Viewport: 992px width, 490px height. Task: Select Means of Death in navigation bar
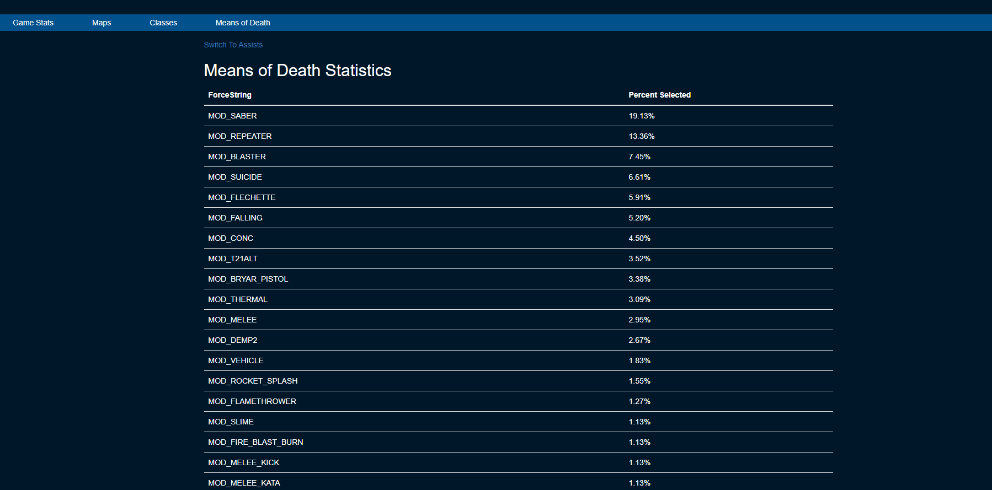(243, 23)
